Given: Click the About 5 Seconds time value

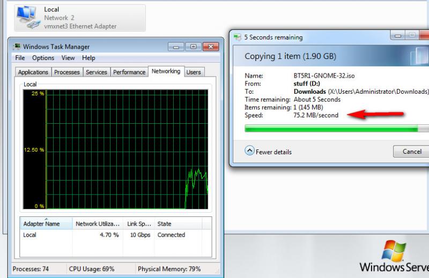Looking at the screenshot, I should tap(317, 100).
